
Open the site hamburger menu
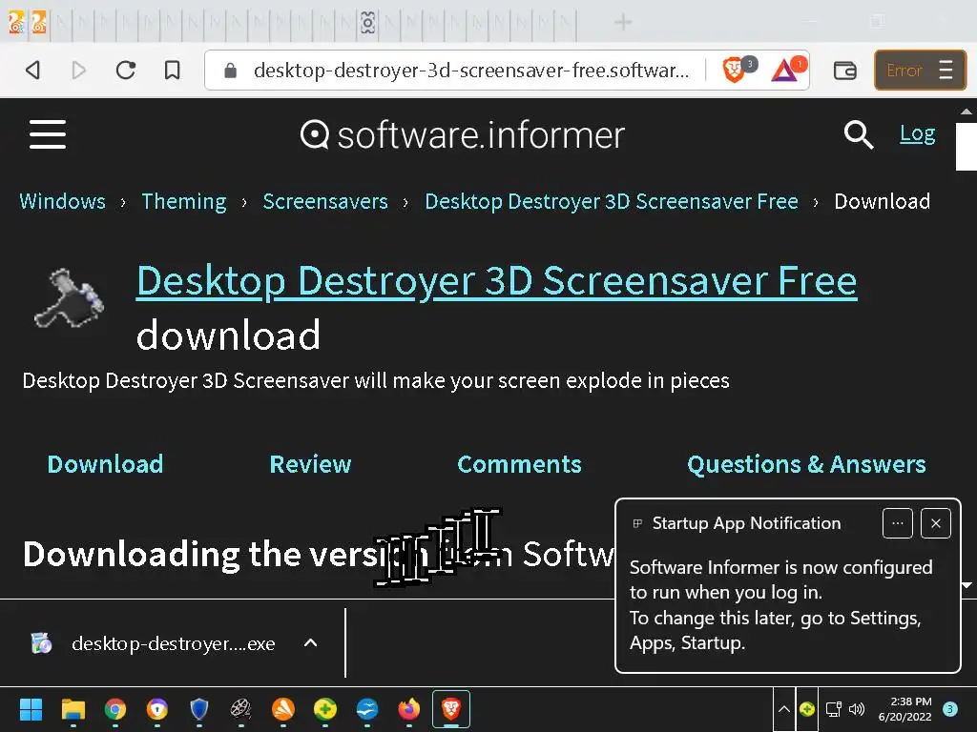pyautogui.click(x=48, y=134)
